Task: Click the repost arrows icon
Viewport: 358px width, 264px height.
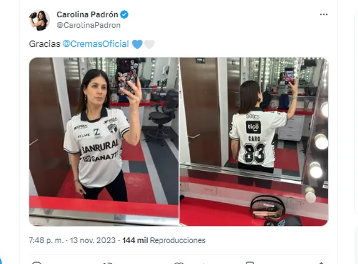Action: point(108,263)
